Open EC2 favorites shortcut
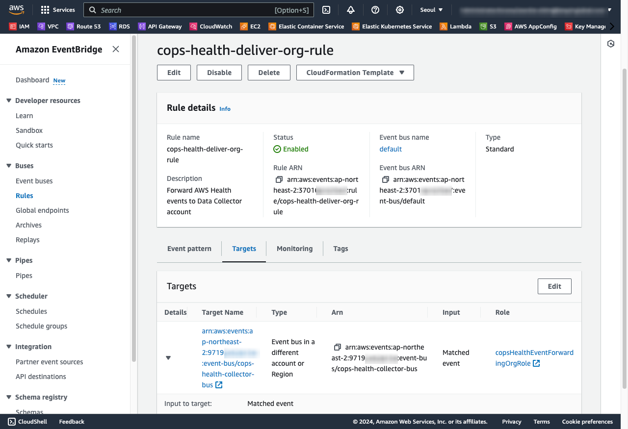 click(250, 26)
